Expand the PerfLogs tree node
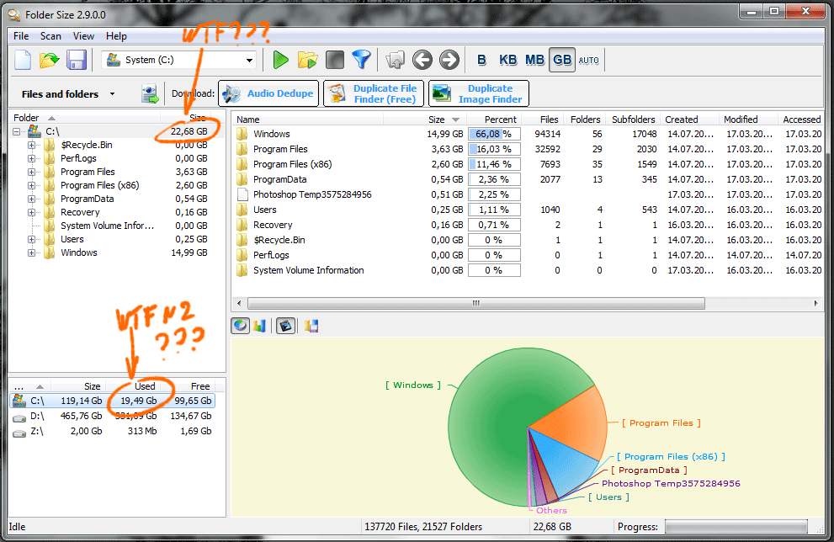The image size is (834, 542). click(31, 158)
